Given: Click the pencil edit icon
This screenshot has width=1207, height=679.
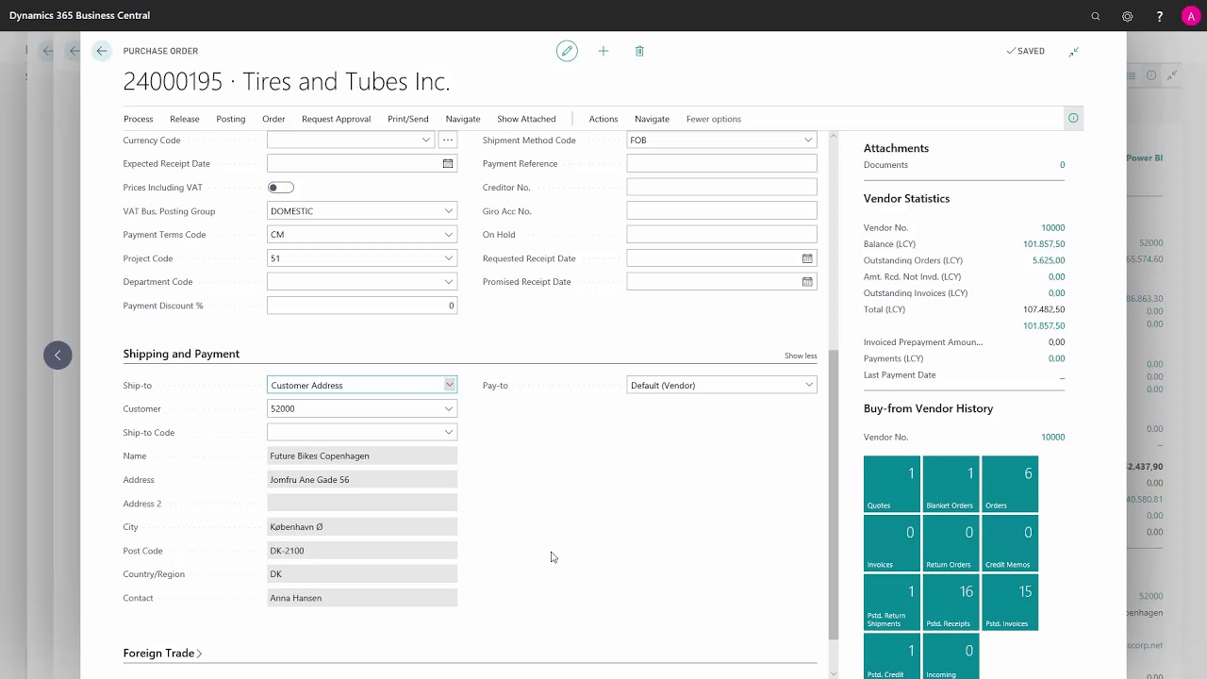Looking at the screenshot, I should click(x=567, y=51).
